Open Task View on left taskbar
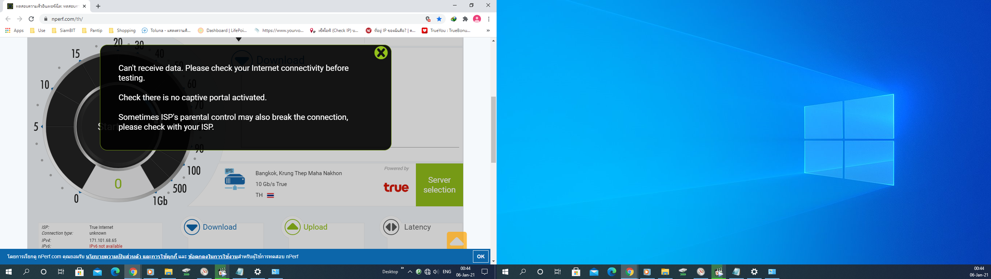This screenshot has width=991, height=279. (x=61, y=272)
